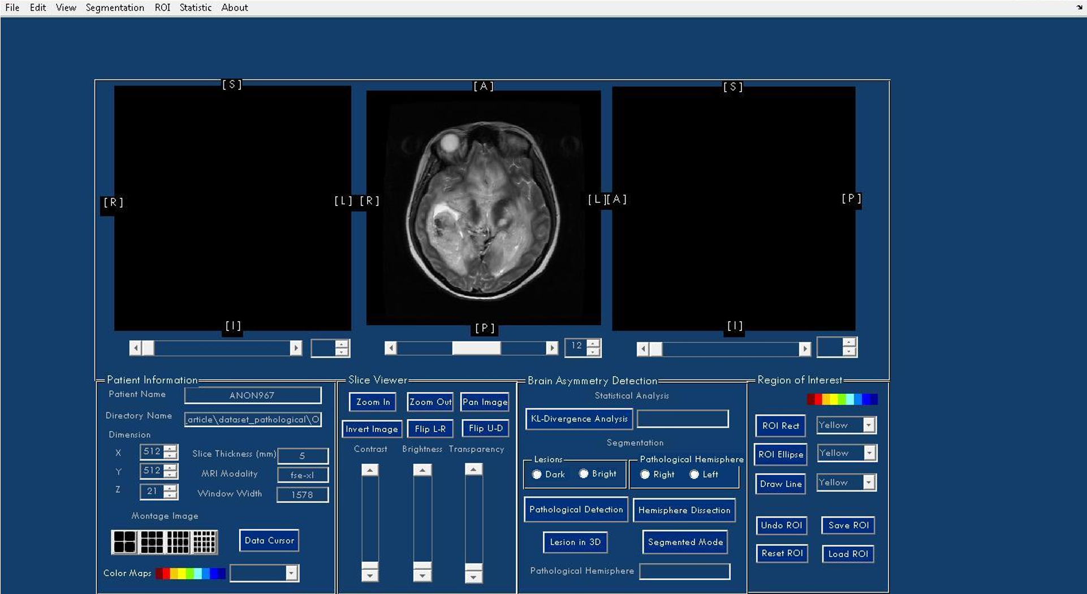The width and height of the screenshot is (1087, 594).
Task: Select the Draw Line tool
Action: pyautogui.click(x=780, y=484)
